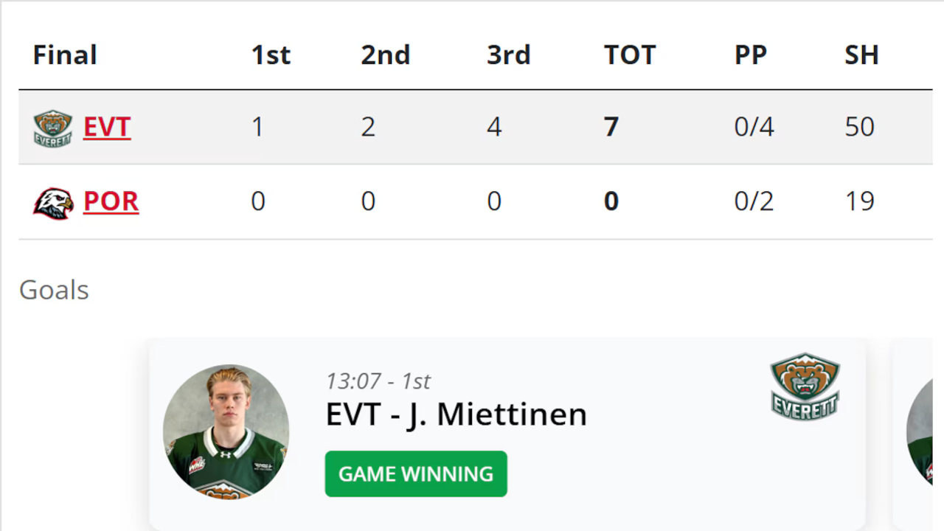Click the 2nd period column header

point(385,55)
